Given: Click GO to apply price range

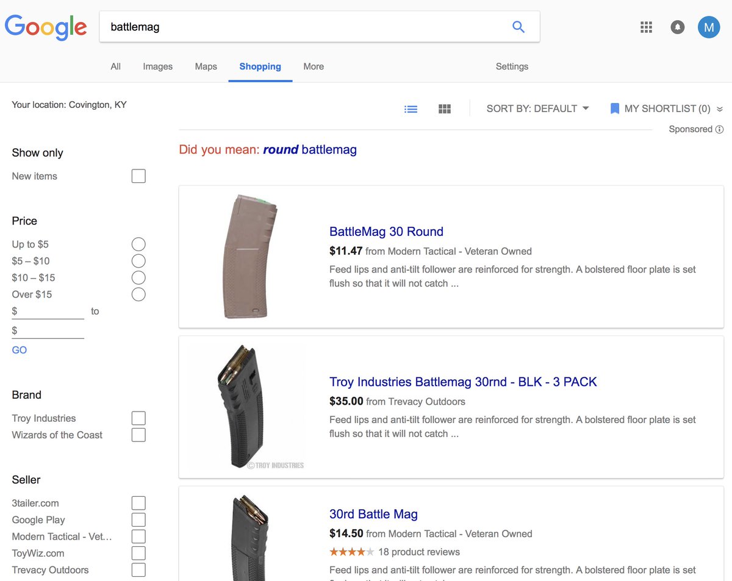Looking at the screenshot, I should pos(20,350).
